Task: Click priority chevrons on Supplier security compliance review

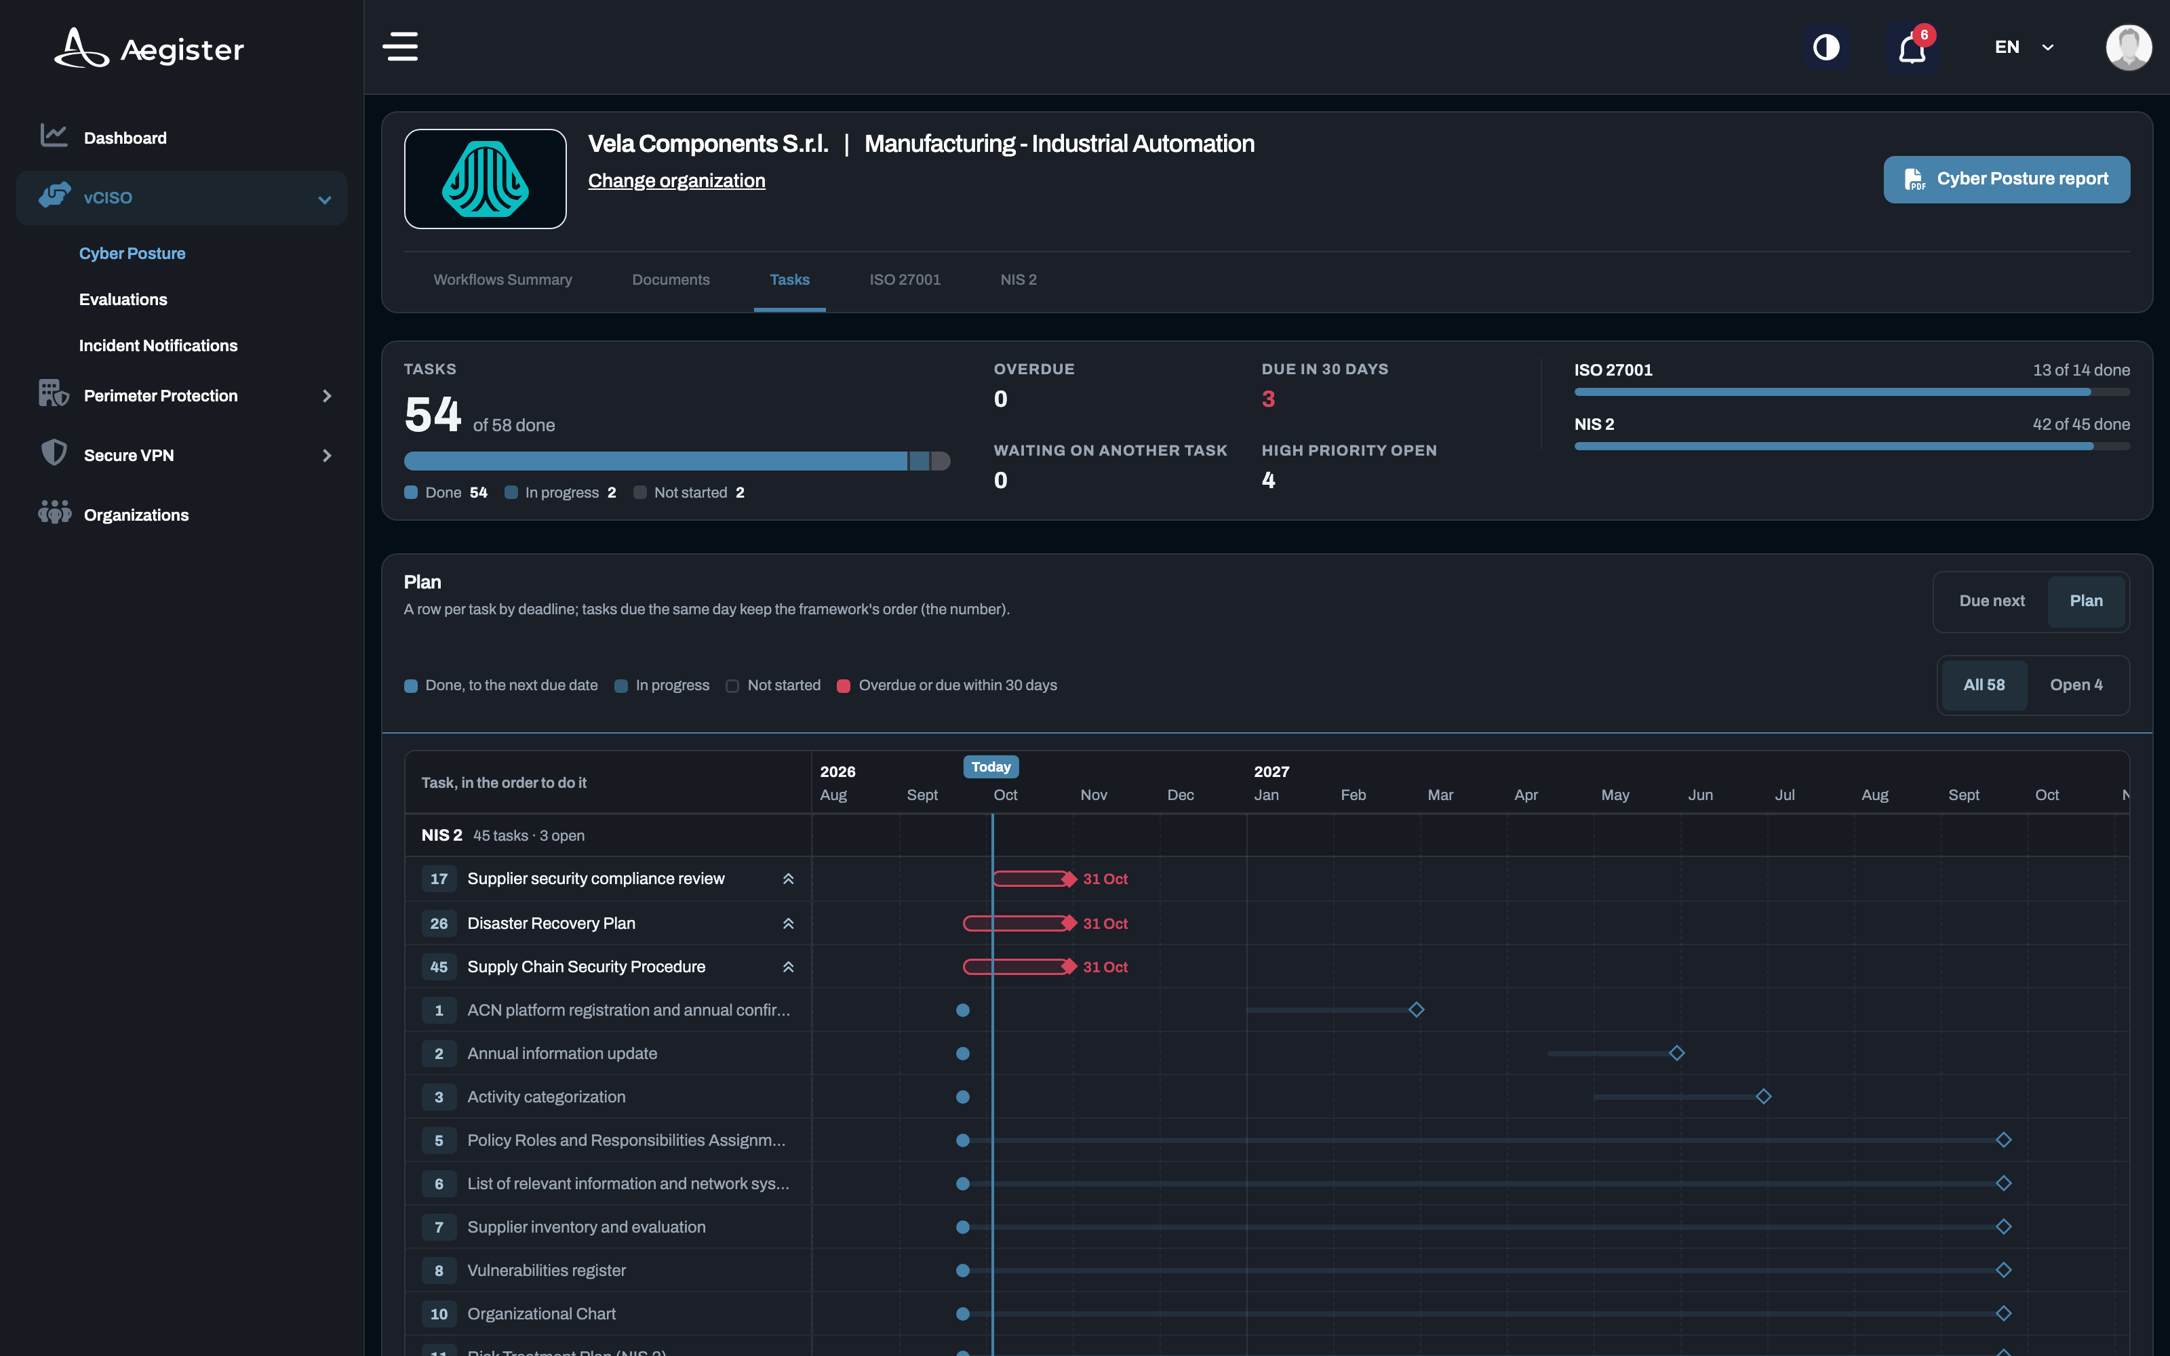Action: pos(788,879)
